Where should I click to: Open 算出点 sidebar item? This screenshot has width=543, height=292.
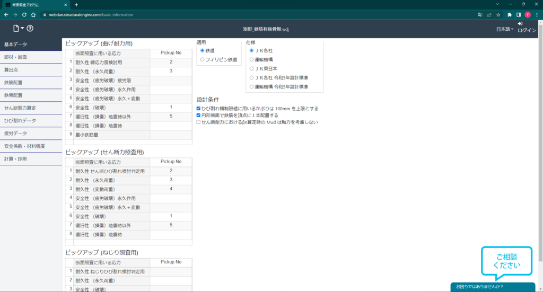[x=31, y=70]
